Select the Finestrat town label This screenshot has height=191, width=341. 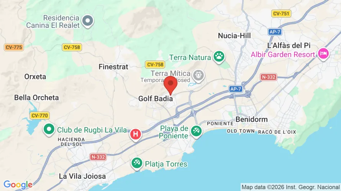click(113, 67)
